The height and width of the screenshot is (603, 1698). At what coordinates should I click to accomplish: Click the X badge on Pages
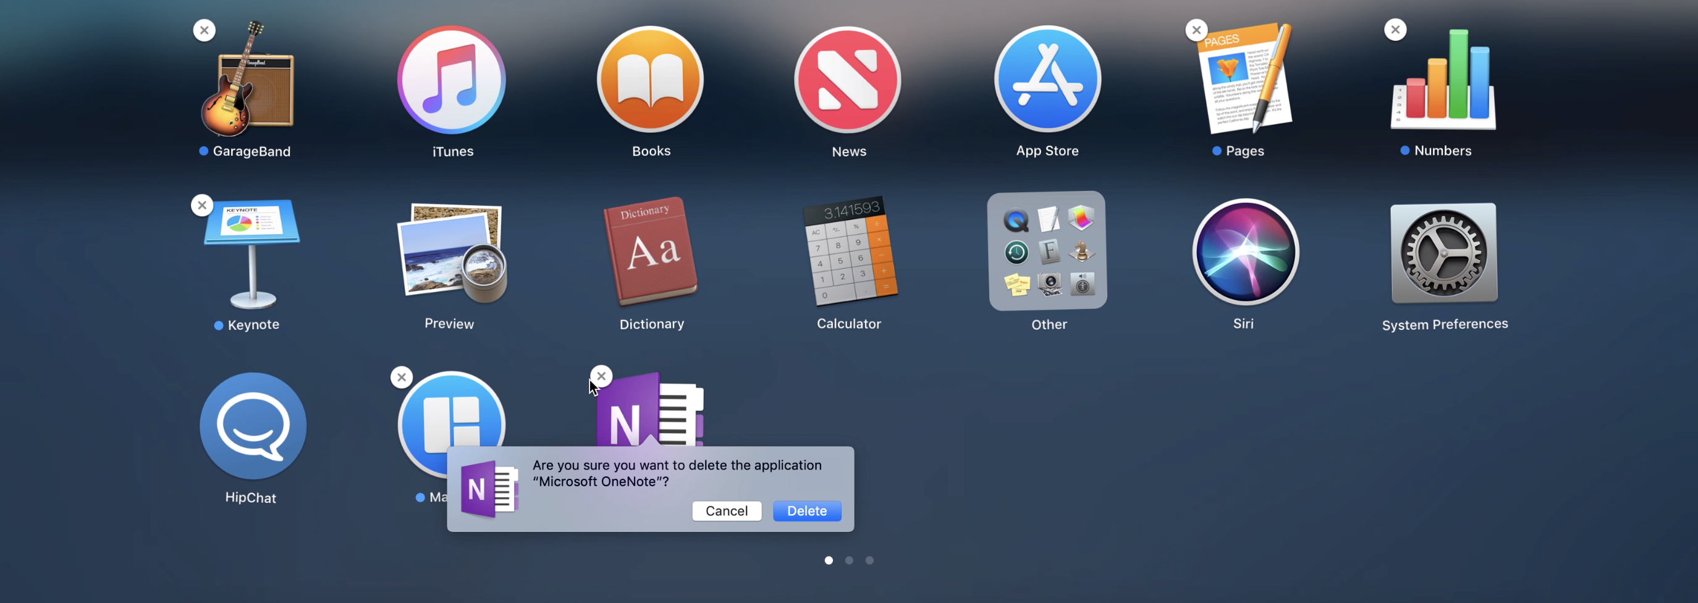1196,30
